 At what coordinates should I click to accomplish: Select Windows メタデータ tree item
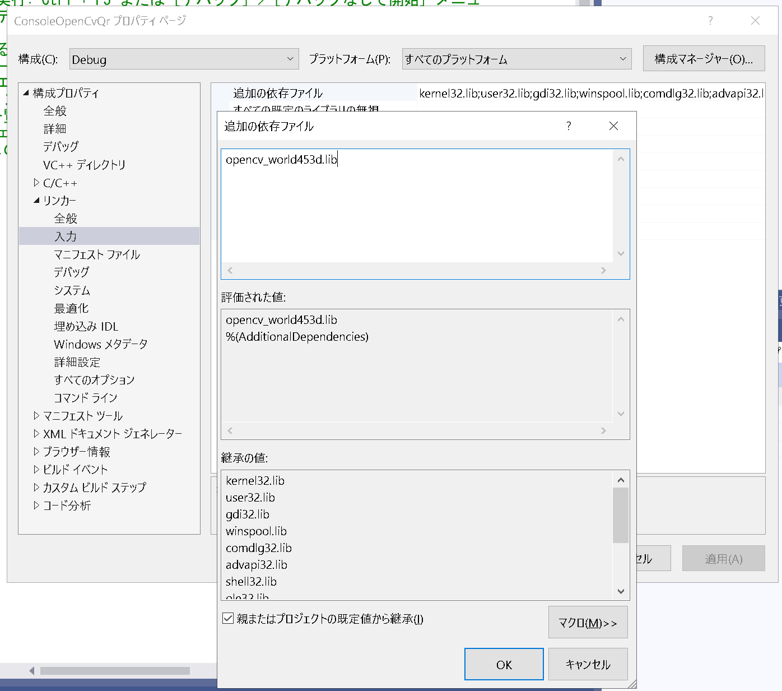coord(101,344)
